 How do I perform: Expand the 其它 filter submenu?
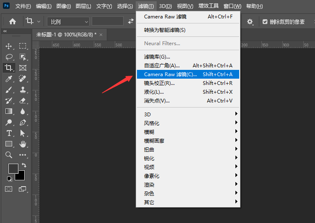[x=188, y=202]
